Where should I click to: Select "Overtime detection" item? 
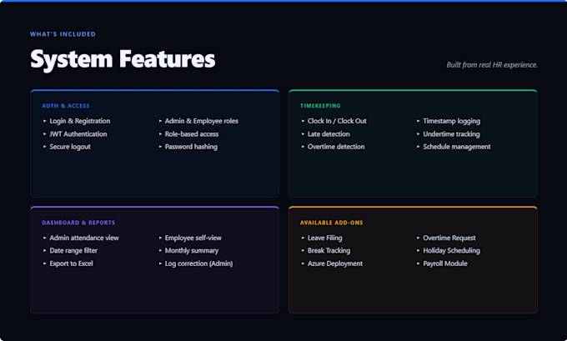[x=336, y=147]
